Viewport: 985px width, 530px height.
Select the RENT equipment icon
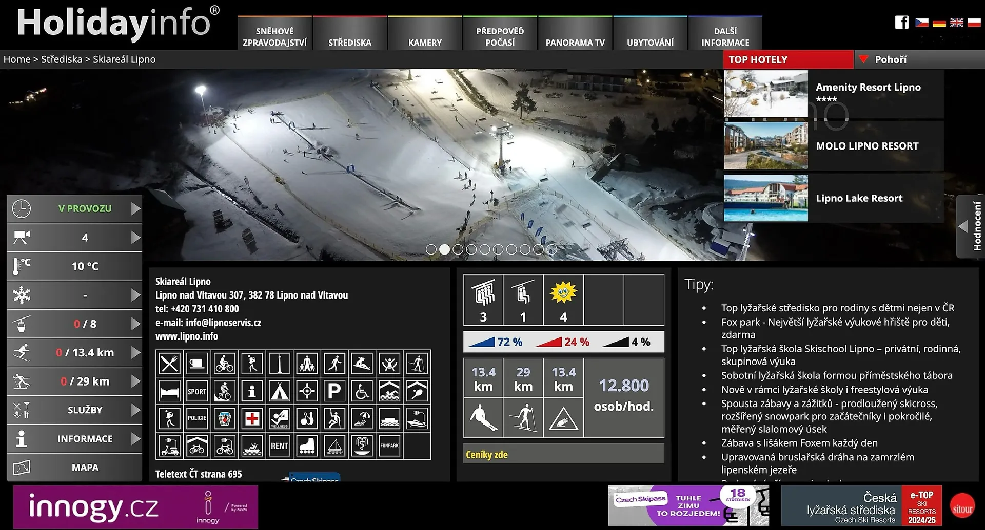279,446
